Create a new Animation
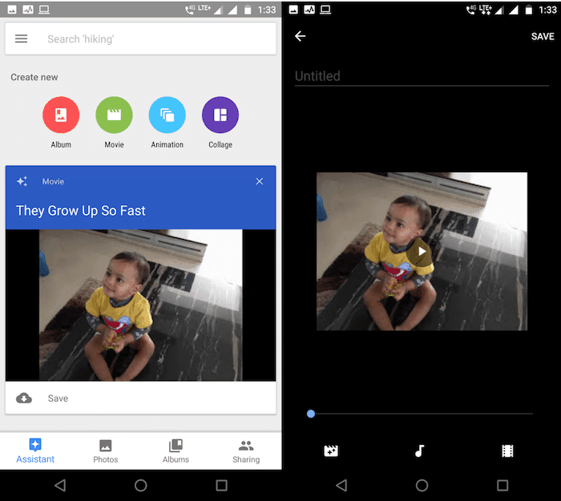 (167, 115)
